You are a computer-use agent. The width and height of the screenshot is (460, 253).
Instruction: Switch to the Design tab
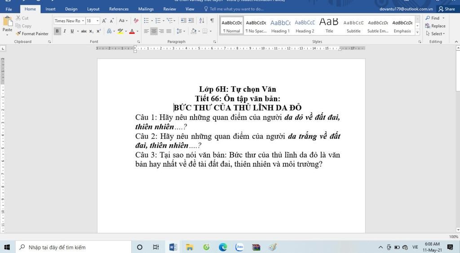71,9
